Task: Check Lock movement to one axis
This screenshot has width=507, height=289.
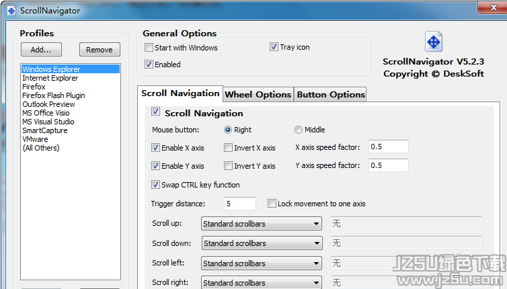Action: pos(272,204)
